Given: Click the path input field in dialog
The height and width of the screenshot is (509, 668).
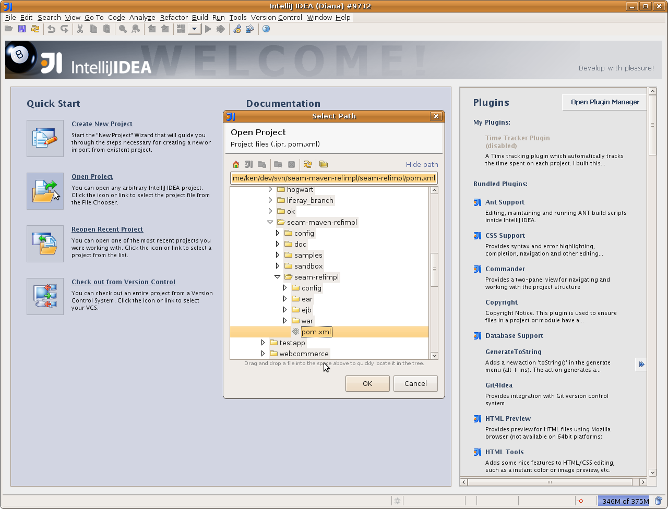Looking at the screenshot, I should (334, 178).
